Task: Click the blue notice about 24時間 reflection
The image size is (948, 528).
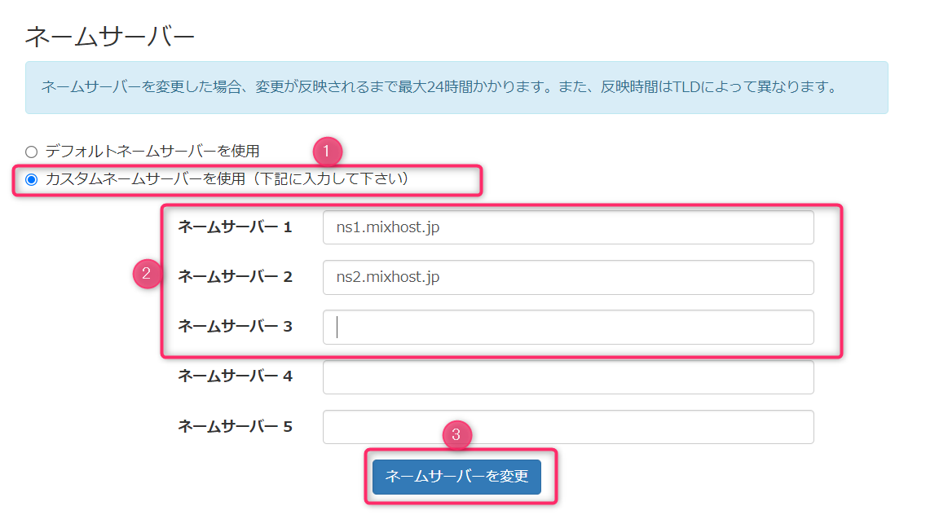Action: click(x=456, y=88)
